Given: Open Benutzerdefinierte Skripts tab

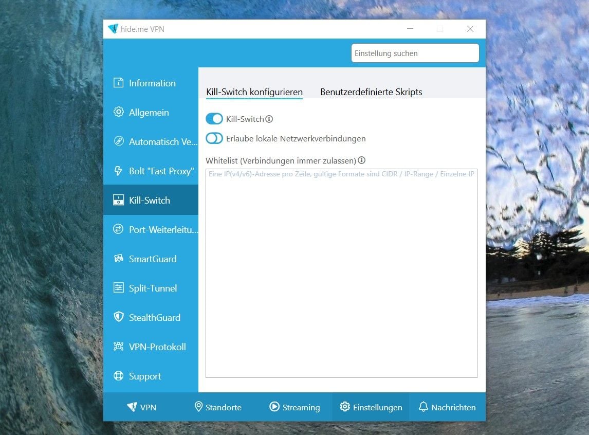Looking at the screenshot, I should [x=371, y=92].
